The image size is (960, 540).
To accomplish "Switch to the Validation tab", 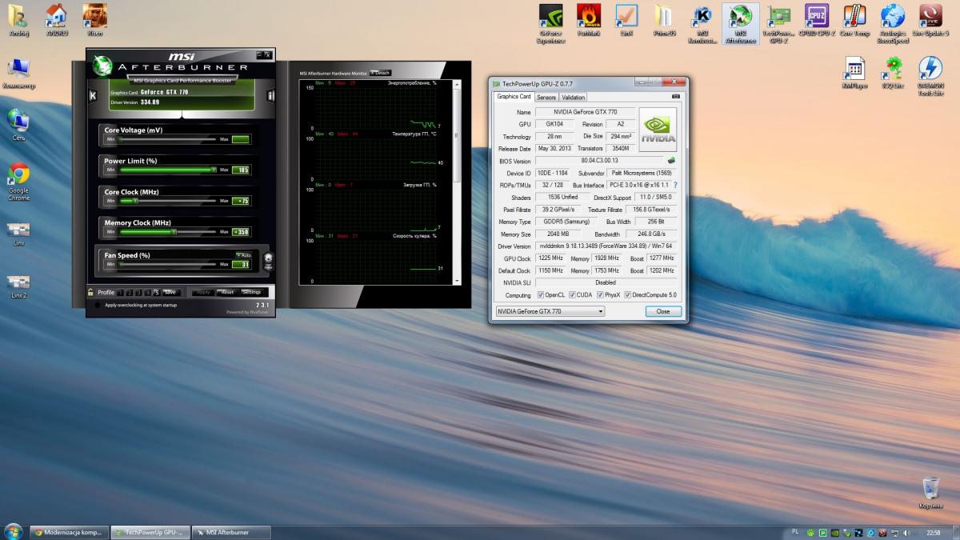I will coord(573,97).
